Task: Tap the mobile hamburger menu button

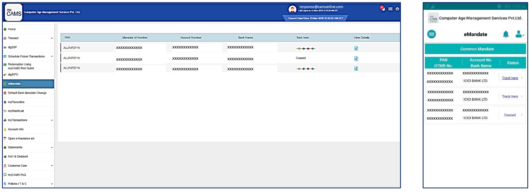Action: pyautogui.click(x=431, y=34)
